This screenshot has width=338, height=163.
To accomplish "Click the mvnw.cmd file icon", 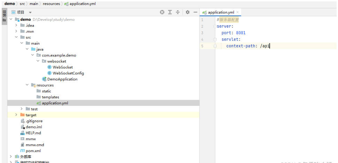I will (22, 145).
